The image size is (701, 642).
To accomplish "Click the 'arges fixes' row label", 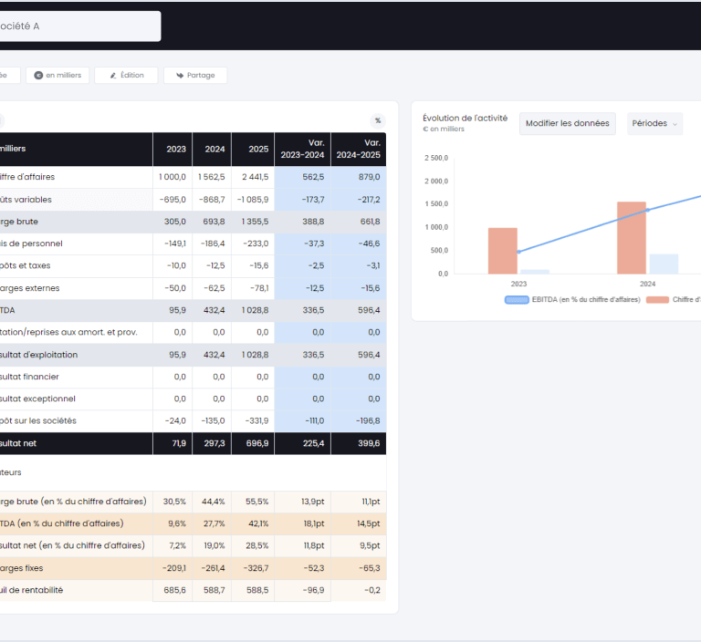I will [22, 568].
